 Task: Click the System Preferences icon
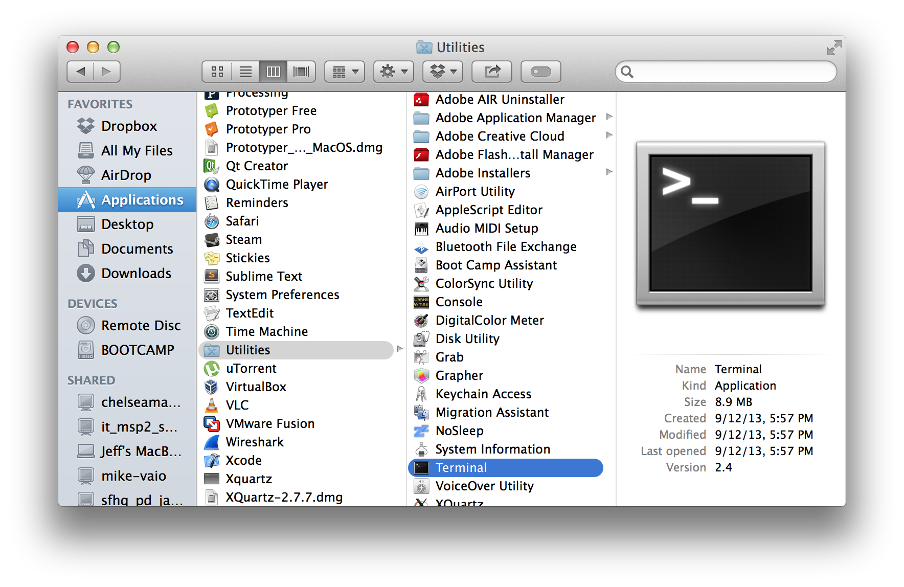[212, 295]
